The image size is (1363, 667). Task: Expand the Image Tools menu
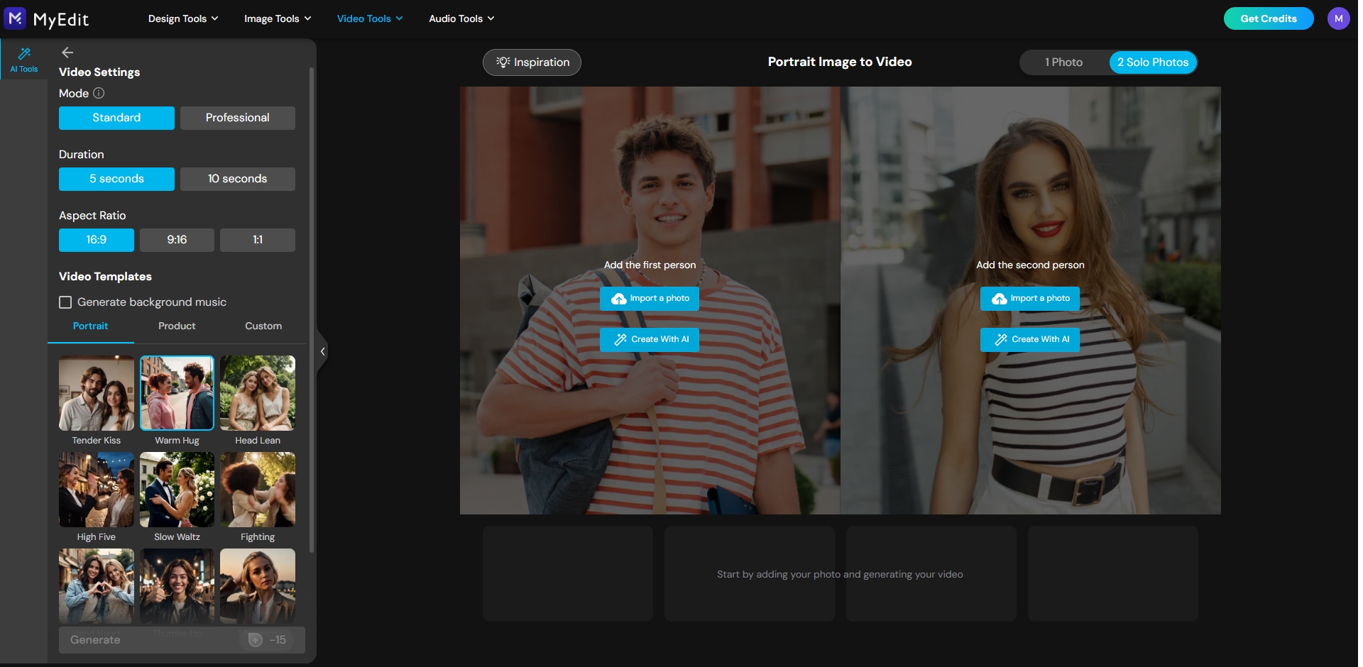[278, 18]
